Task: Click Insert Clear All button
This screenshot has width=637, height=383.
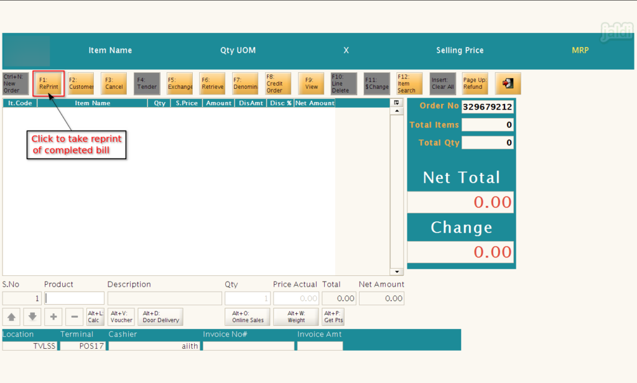Action: click(442, 84)
